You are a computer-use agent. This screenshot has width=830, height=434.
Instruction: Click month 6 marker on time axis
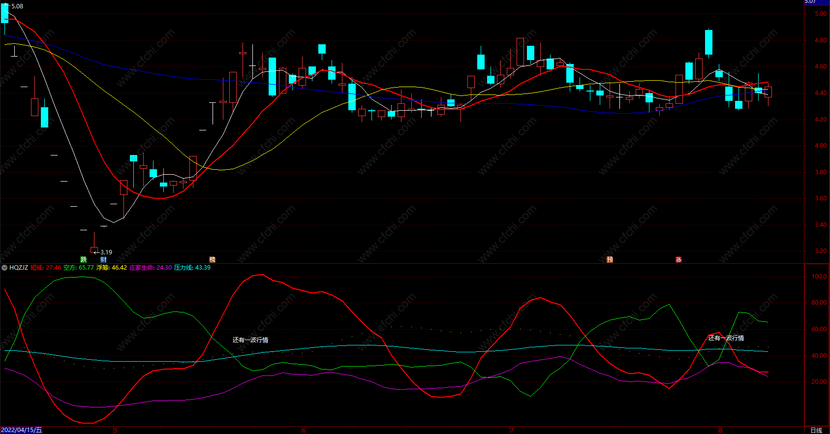tap(304, 431)
